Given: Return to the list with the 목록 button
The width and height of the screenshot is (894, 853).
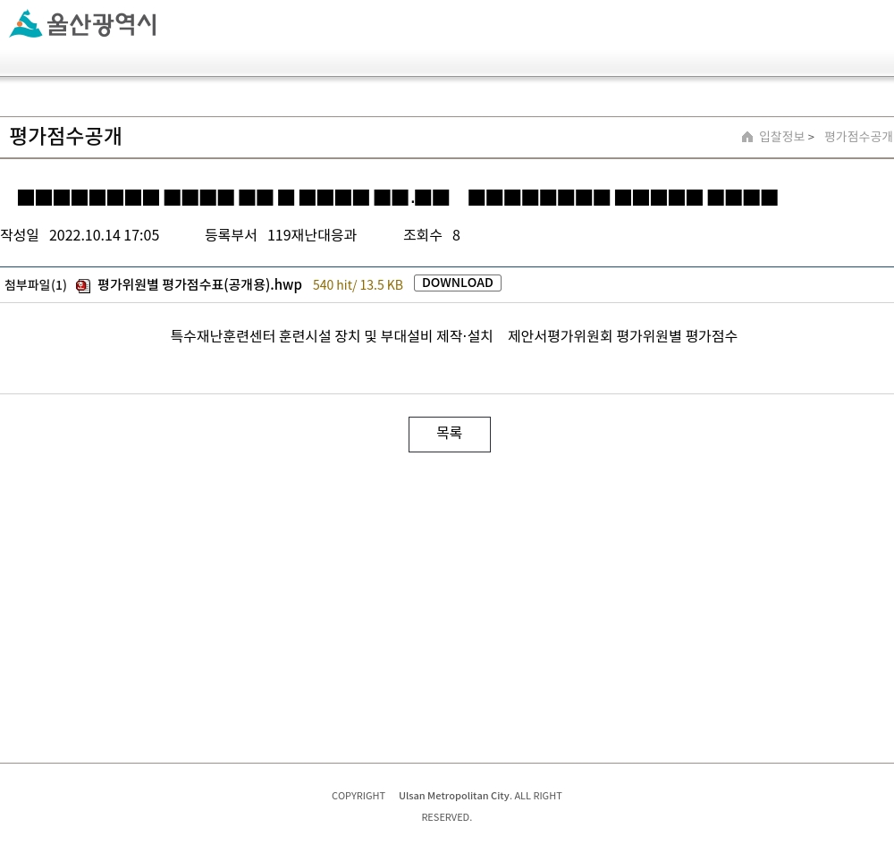Looking at the screenshot, I should (450, 435).
